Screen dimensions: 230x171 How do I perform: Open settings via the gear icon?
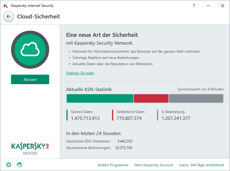pyautogui.click(x=9, y=165)
